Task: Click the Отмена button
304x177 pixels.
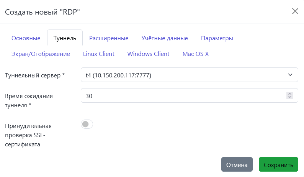Action: (237, 165)
